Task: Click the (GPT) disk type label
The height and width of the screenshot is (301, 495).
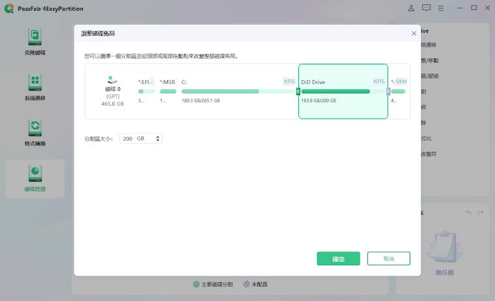Action: (113, 96)
